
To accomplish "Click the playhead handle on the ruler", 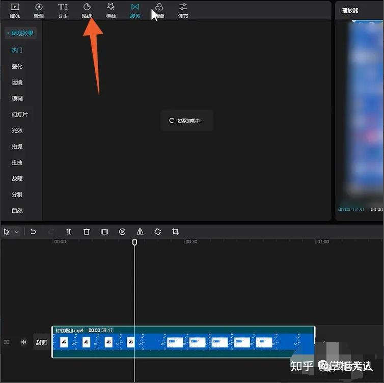I will click(x=134, y=242).
